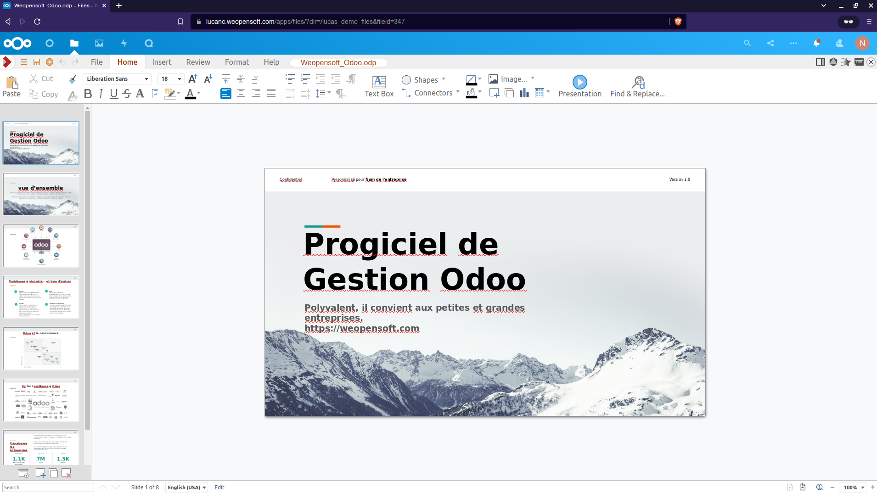
Task: Open Connectors dropdown
Action: click(x=430, y=93)
